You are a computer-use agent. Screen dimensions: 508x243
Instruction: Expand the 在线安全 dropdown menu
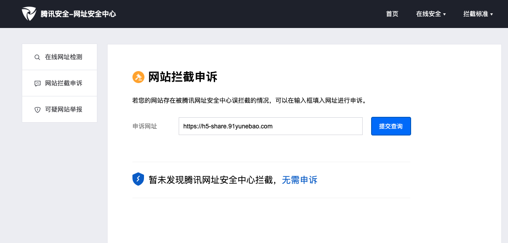click(431, 14)
